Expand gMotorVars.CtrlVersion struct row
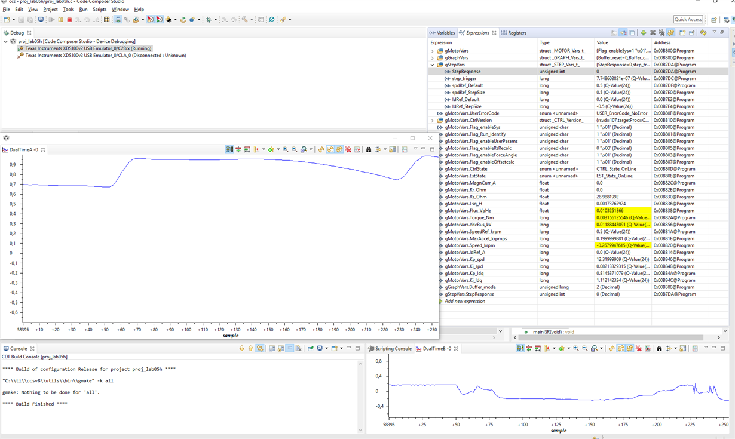The width and height of the screenshot is (735, 439). [433, 120]
